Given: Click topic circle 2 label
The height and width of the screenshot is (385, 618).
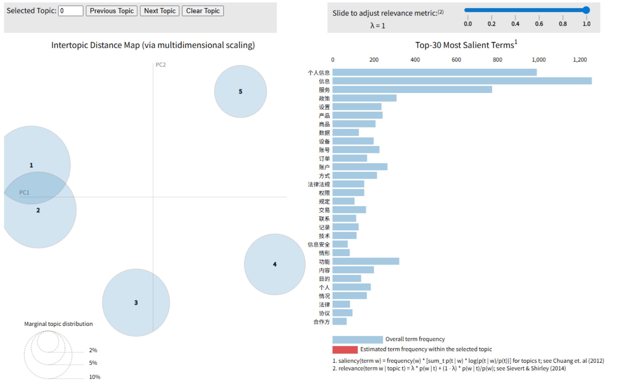Looking at the screenshot, I should (x=38, y=210).
